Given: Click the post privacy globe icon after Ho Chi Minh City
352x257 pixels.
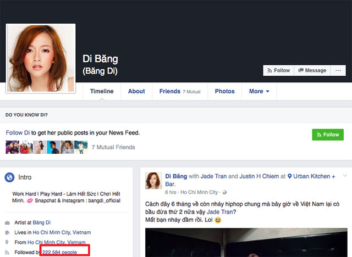Looking at the screenshot, I should coord(222,193).
